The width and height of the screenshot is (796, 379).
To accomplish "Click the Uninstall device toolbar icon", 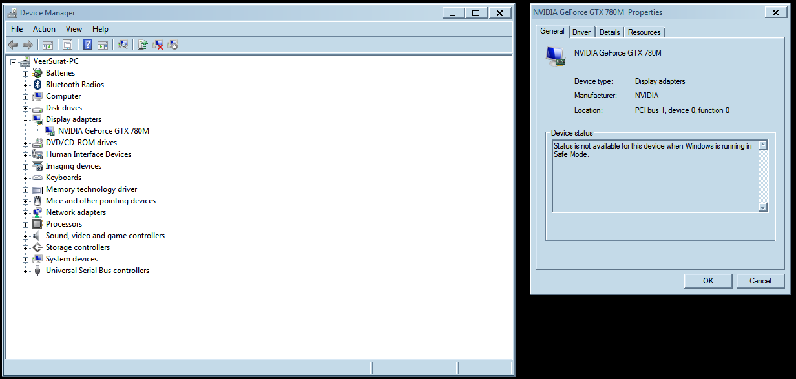I will pos(158,45).
